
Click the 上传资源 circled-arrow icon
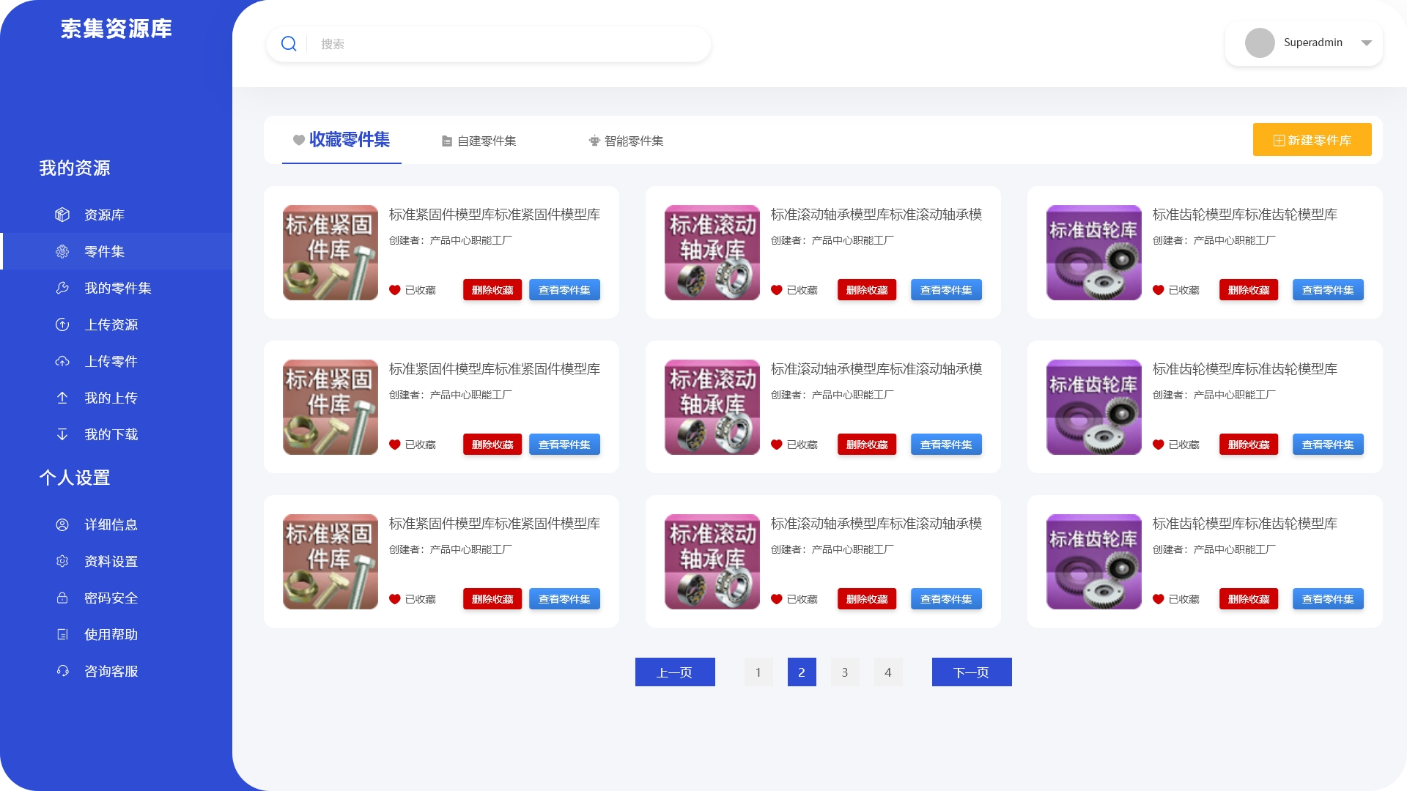(x=62, y=324)
